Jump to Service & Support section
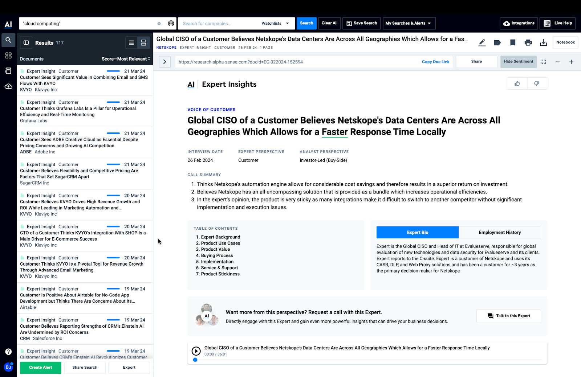 219,268
